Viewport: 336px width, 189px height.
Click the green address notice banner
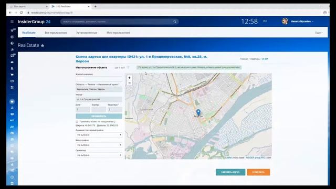[x=189, y=68]
